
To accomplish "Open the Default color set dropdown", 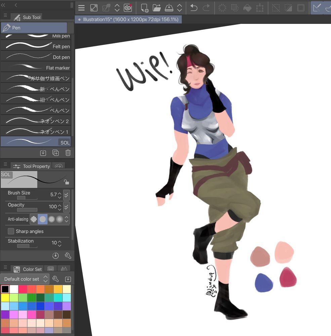I will [x=25, y=279].
